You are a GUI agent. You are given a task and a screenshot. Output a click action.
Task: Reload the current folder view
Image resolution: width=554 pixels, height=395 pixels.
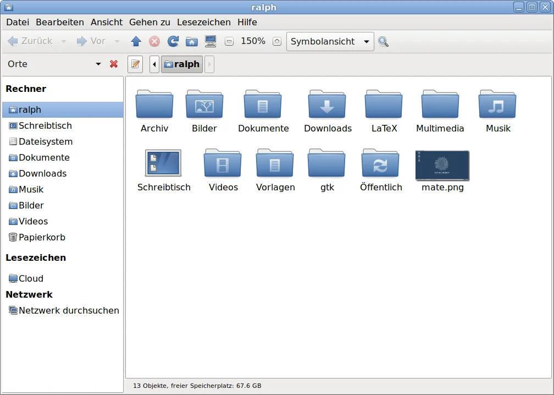click(172, 41)
